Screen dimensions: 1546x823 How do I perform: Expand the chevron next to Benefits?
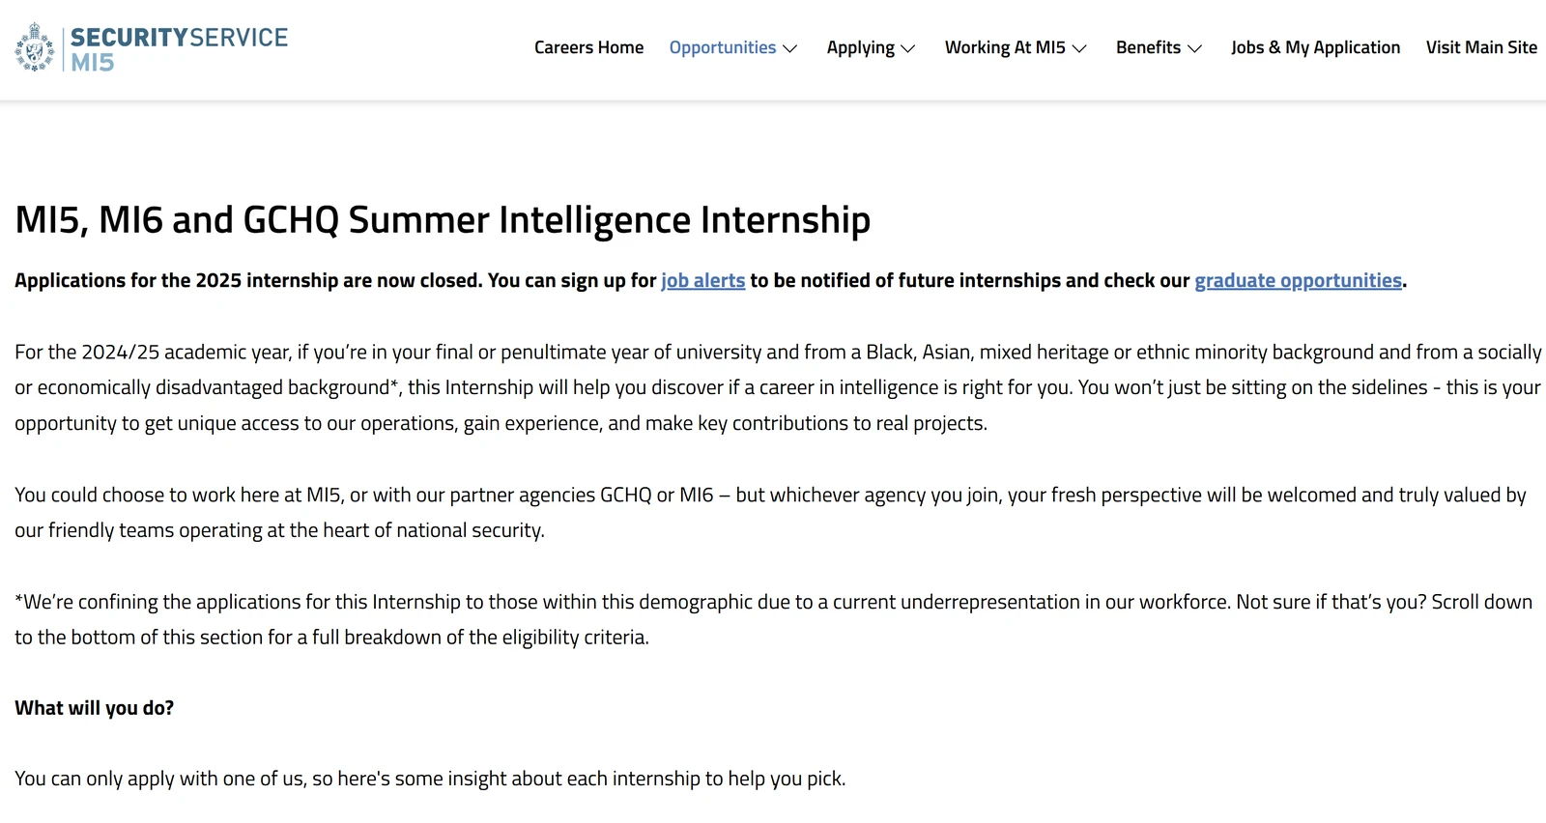tap(1195, 48)
